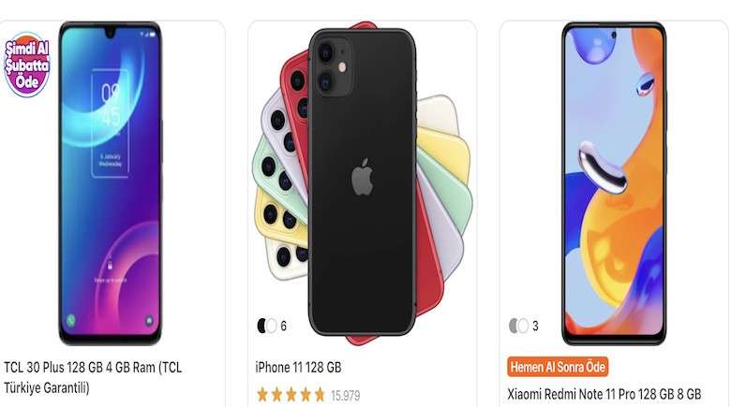This screenshot has width=731, height=407.
Task: Click Xiaomi Redmi Note 11 Pro title
Action: 604,394
